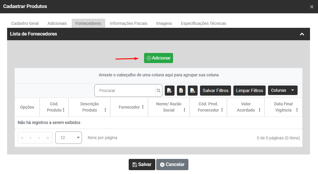Export supplier list as CSV

click(193, 91)
